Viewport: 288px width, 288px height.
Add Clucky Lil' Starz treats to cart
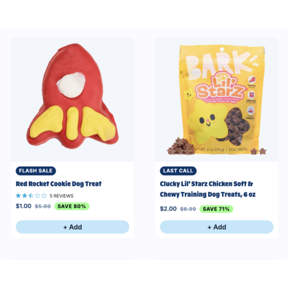click(217, 227)
